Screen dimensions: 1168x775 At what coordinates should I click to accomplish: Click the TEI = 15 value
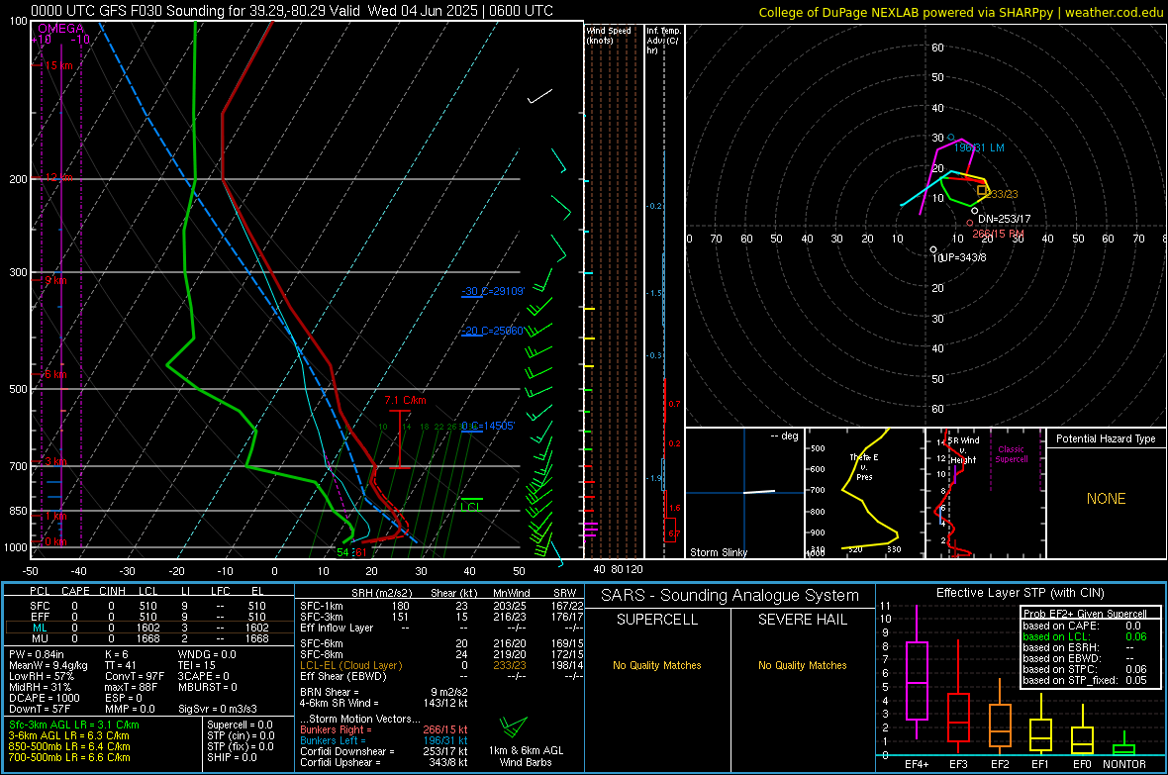tap(197, 665)
